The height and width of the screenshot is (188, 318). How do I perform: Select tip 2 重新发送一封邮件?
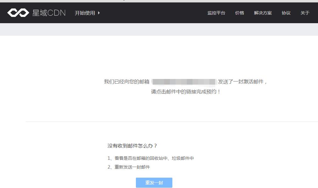click(x=129, y=167)
